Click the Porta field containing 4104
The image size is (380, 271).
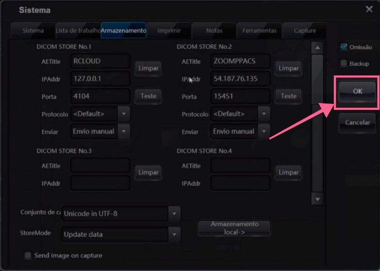pyautogui.click(x=100, y=96)
